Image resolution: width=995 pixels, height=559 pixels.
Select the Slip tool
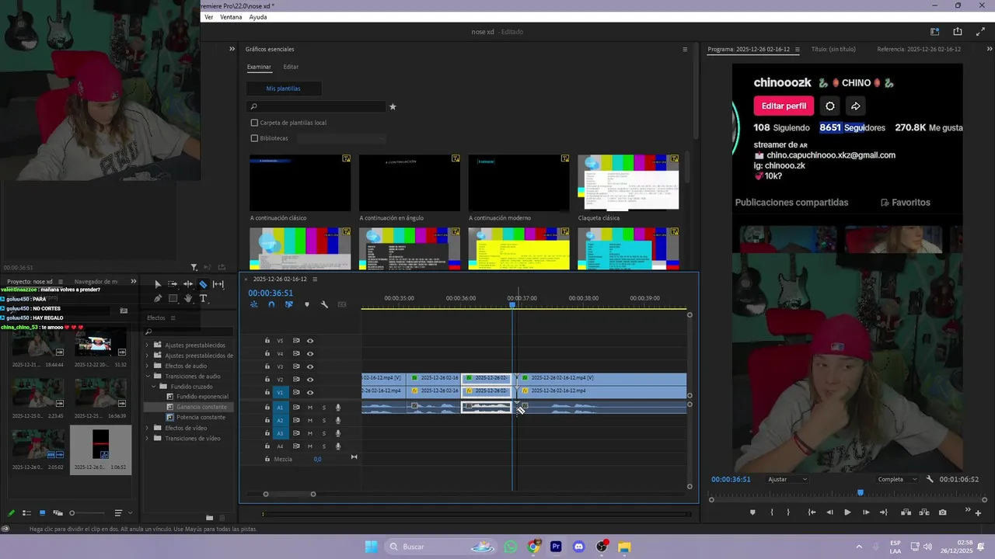(x=218, y=284)
